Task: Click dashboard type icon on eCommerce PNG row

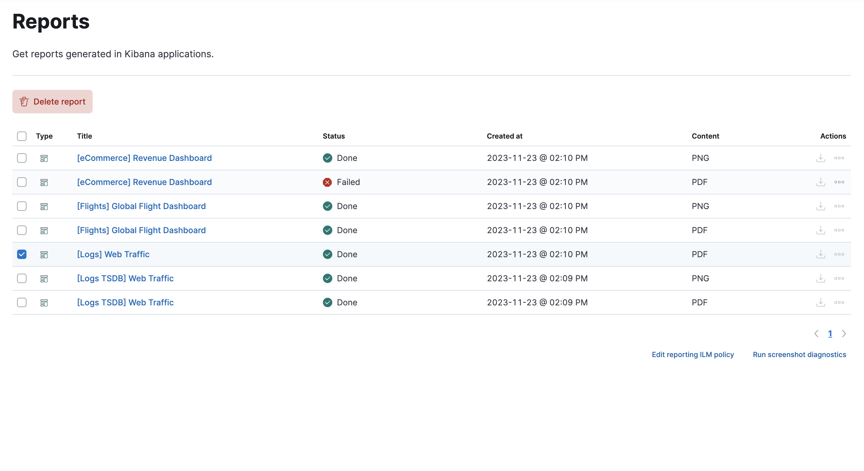Action: [x=44, y=158]
